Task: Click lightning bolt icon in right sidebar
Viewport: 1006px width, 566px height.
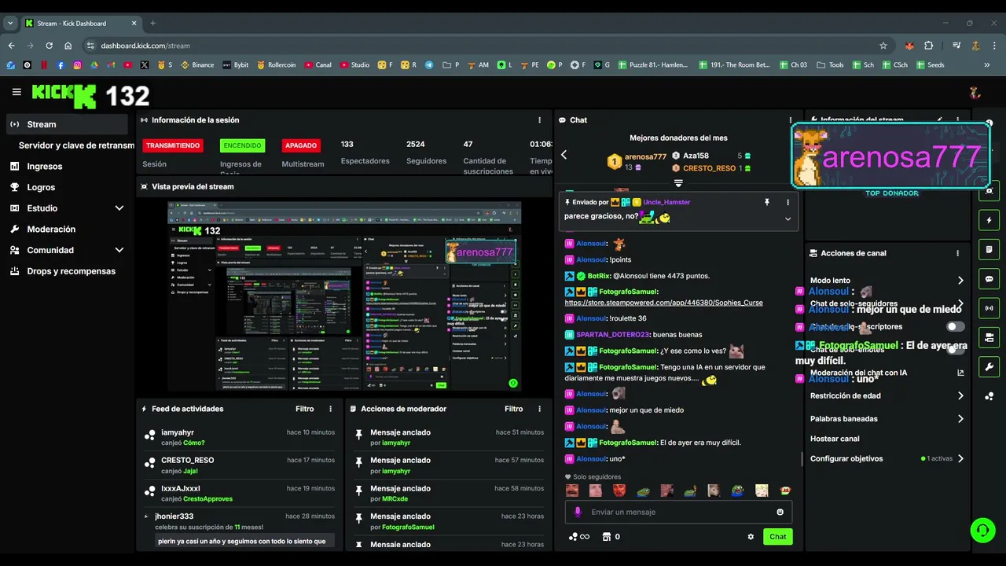Action: [989, 220]
